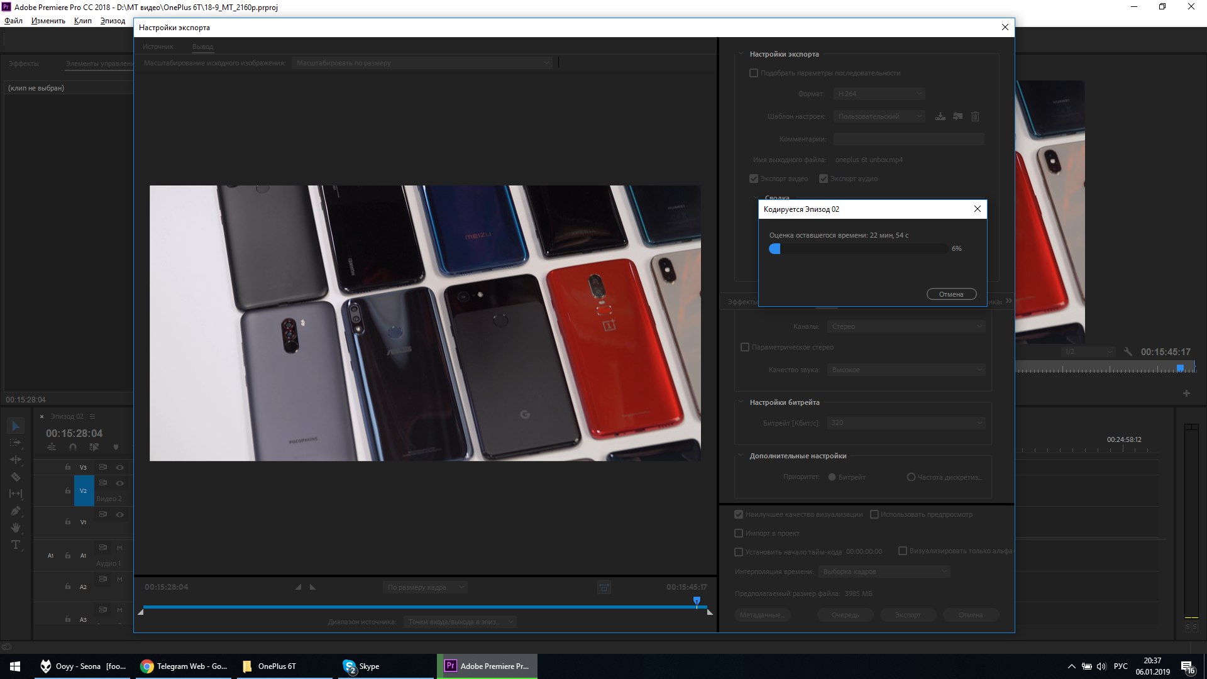Open Каналы Стерео dropdown
Screen dimensions: 1207x679
(x=906, y=326)
